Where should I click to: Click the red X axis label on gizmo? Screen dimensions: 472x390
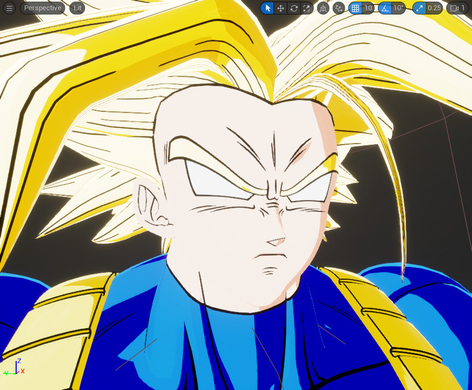[23, 371]
